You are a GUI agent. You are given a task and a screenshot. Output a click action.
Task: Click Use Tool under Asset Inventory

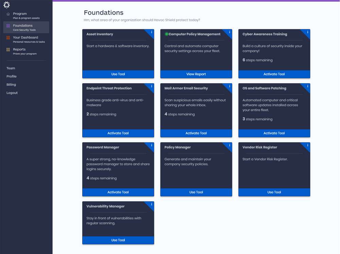coord(118,74)
